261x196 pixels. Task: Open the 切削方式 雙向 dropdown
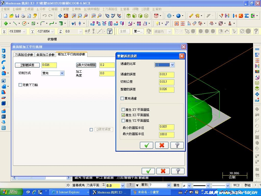(62, 73)
